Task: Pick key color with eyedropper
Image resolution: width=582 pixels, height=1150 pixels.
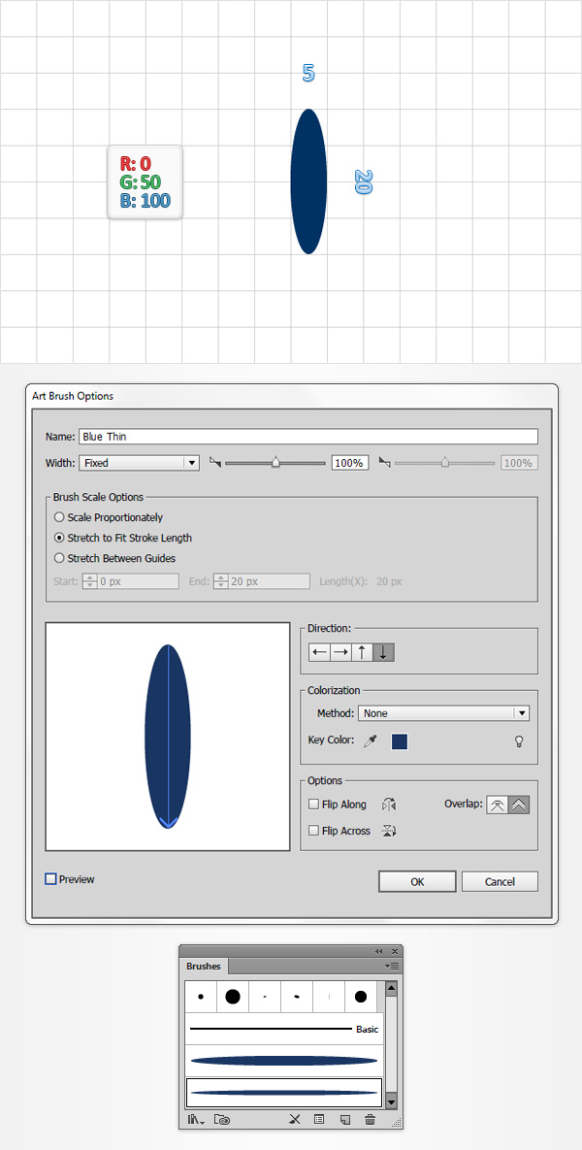Action: (x=371, y=741)
